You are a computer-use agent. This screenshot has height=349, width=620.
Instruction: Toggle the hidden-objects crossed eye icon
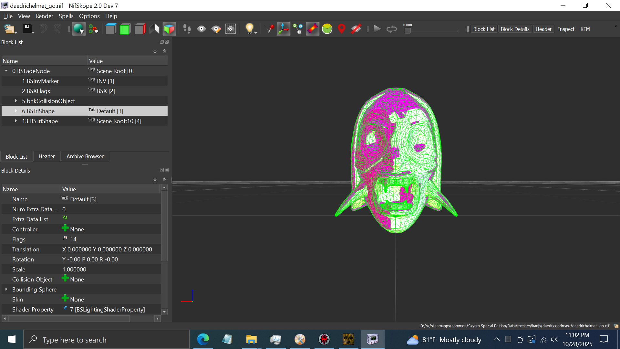tap(356, 29)
